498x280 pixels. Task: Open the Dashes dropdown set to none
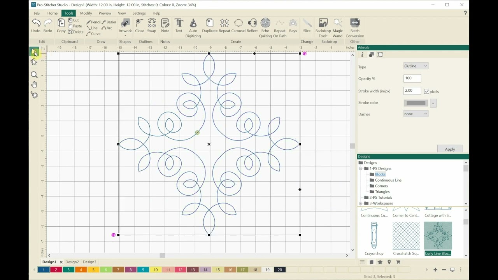coord(416,114)
